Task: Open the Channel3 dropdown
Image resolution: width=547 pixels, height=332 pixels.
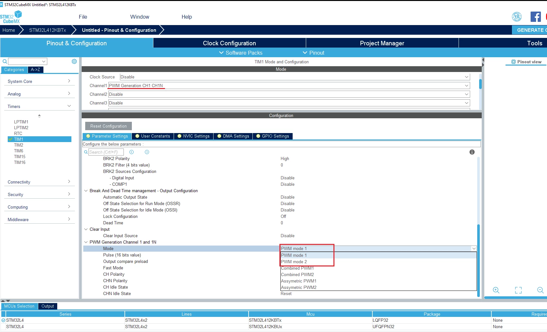Action: click(289, 103)
